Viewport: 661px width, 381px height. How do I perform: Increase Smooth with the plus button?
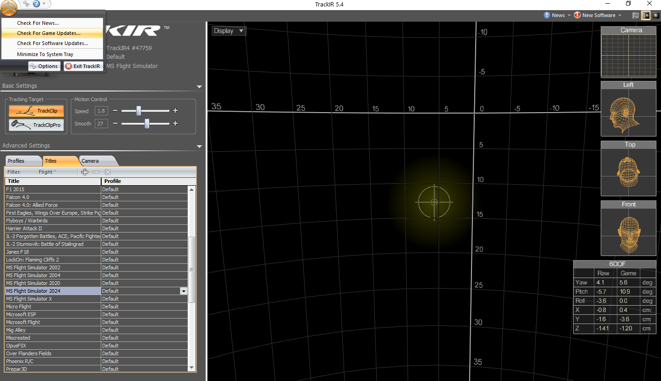(x=175, y=124)
